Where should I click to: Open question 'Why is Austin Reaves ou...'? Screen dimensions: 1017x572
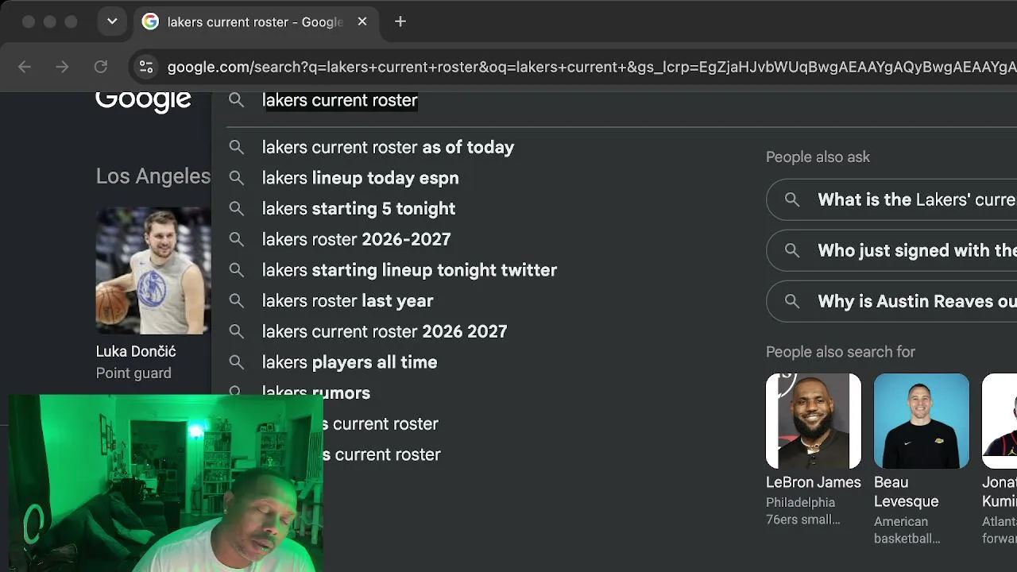coord(891,301)
